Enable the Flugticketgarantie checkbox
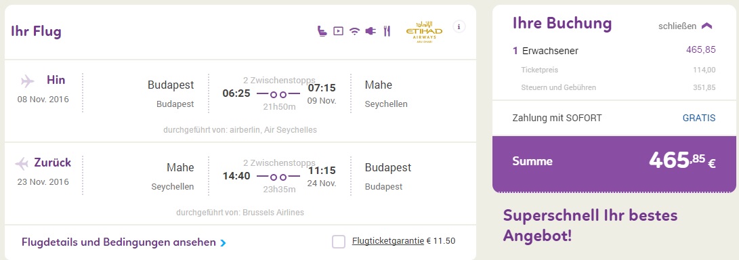 pos(339,242)
